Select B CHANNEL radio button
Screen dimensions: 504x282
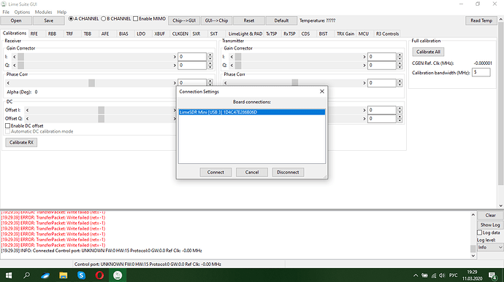click(x=104, y=19)
